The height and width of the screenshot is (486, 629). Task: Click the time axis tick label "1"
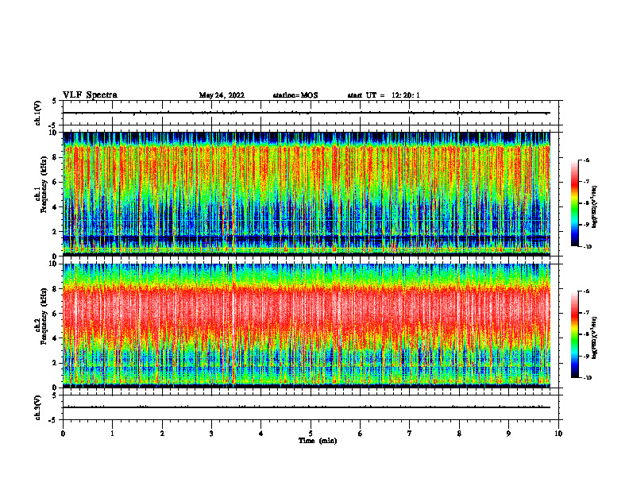(x=112, y=434)
